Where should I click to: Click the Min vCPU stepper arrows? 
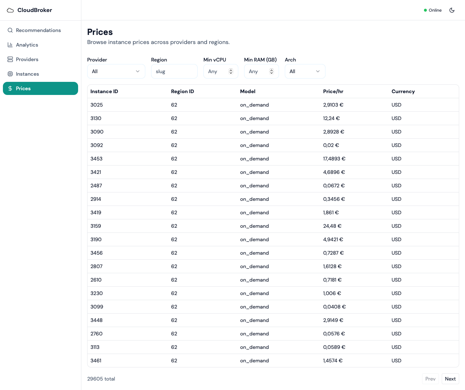[x=231, y=71]
